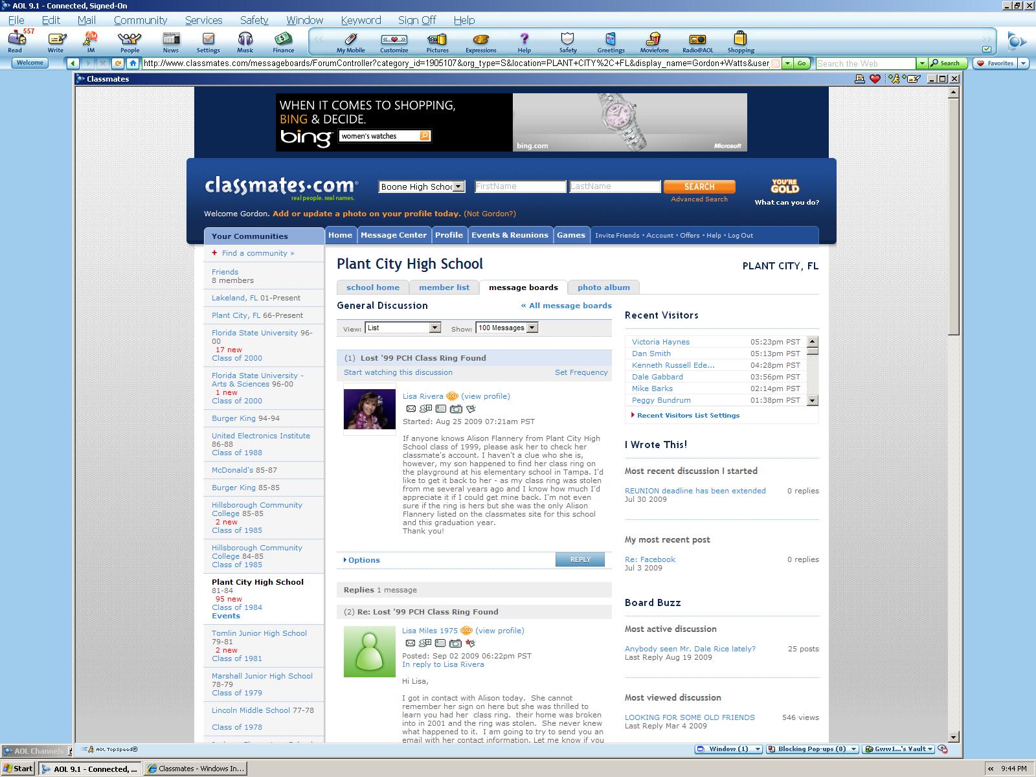Image resolution: width=1036 pixels, height=777 pixels.
Task: Expand the Options disclosure triangle
Action: (345, 560)
